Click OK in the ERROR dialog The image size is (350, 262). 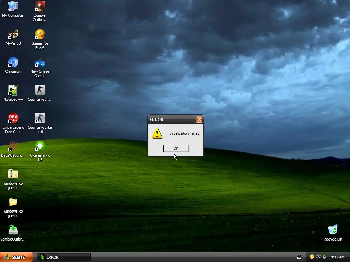pyautogui.click(x=176, y=148)
